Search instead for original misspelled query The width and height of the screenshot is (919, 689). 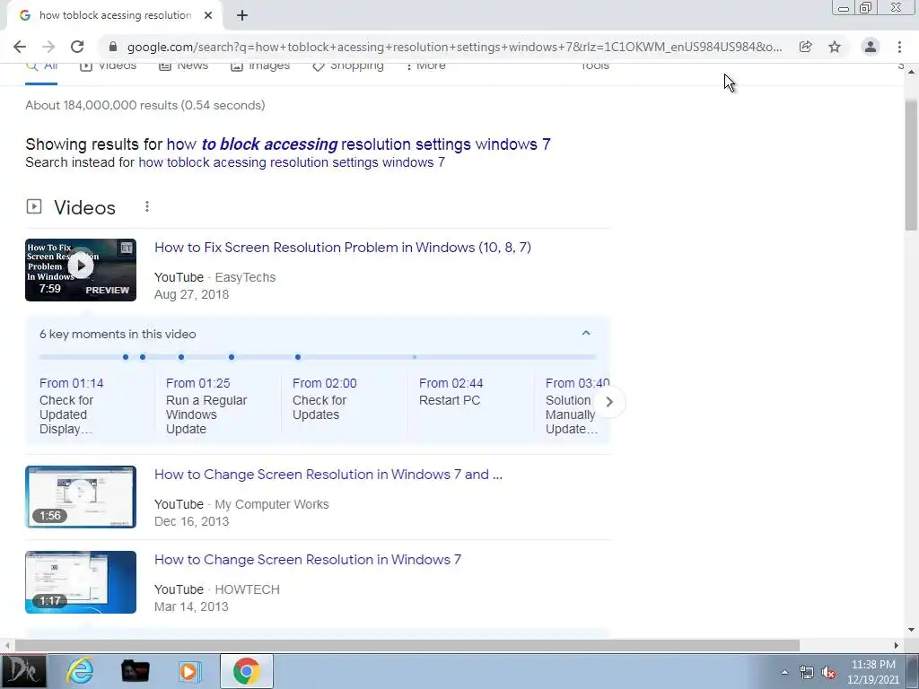[x=292, y=162]
